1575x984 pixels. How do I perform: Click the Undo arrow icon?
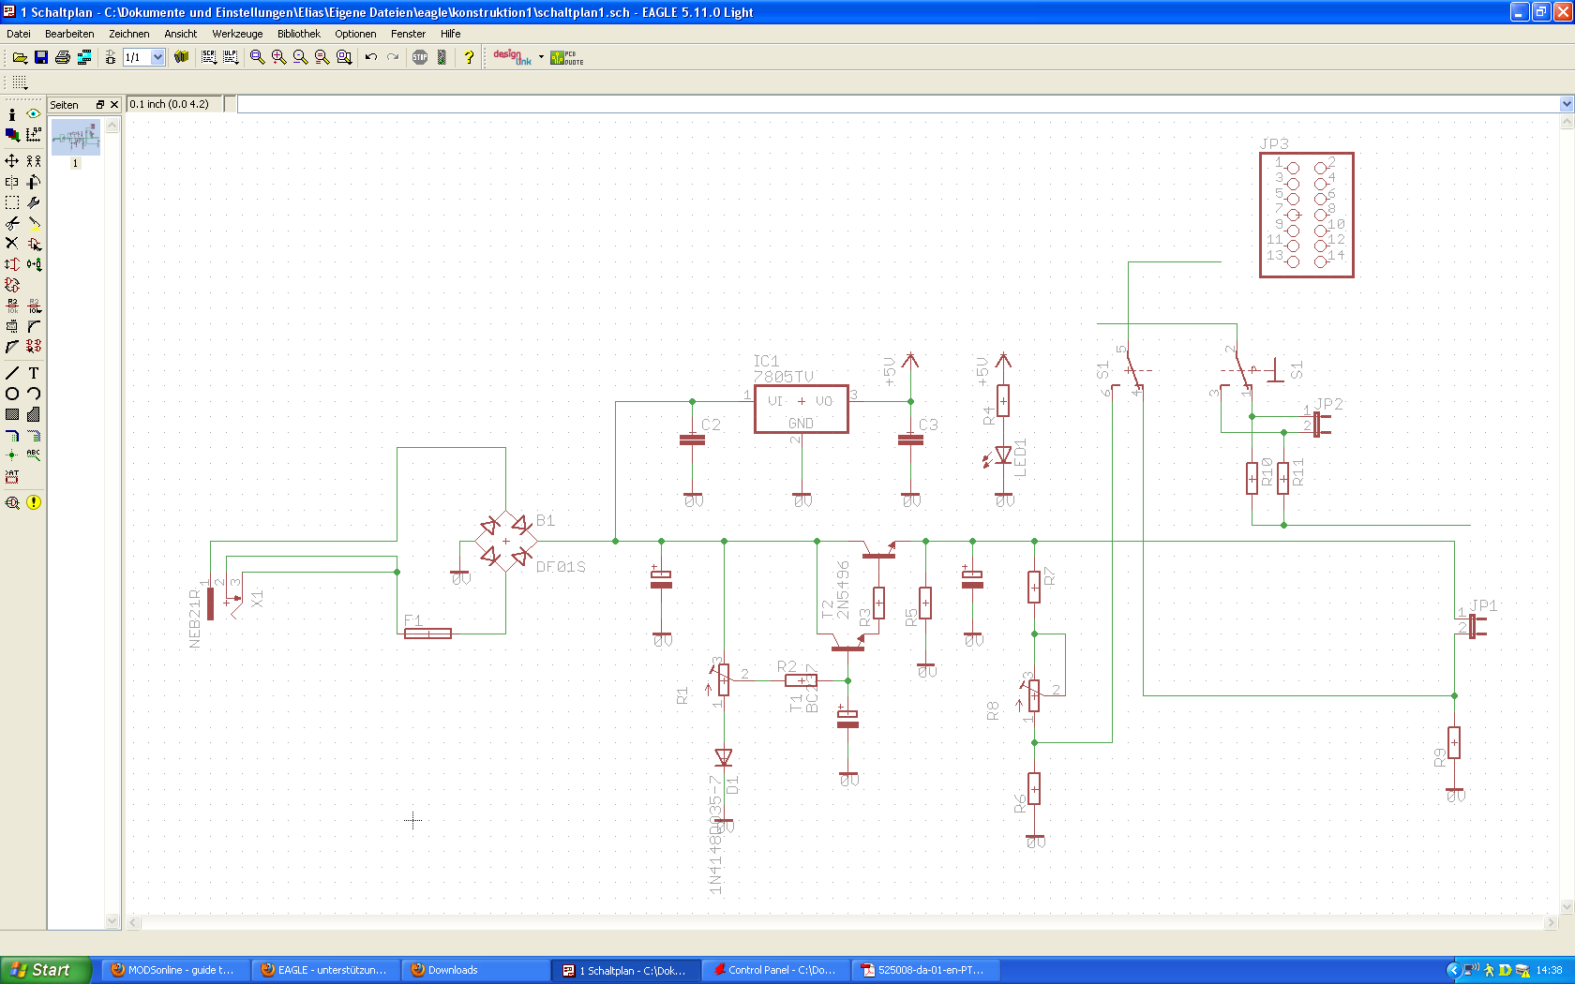point(371,57)
